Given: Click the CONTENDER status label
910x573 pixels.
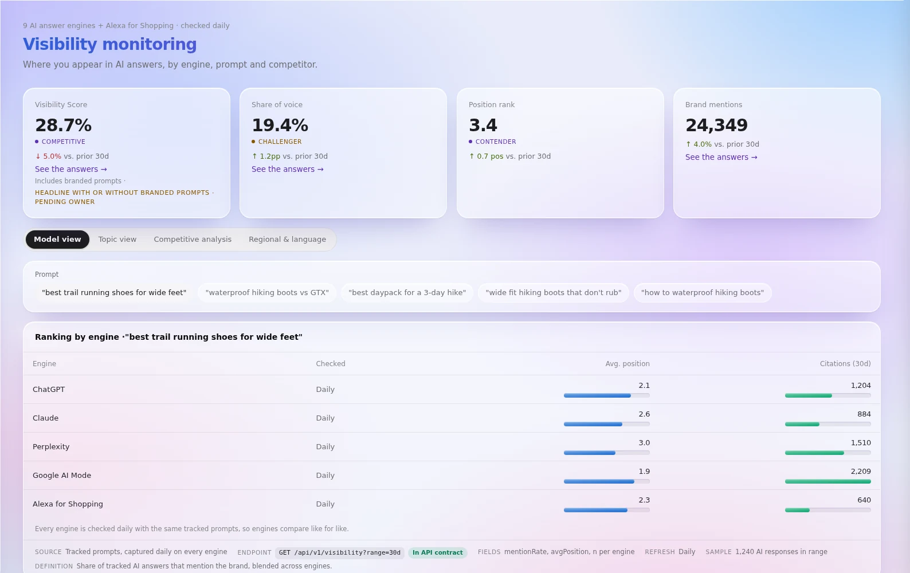Looking at the screenshot, I should [x=496, y=142].
